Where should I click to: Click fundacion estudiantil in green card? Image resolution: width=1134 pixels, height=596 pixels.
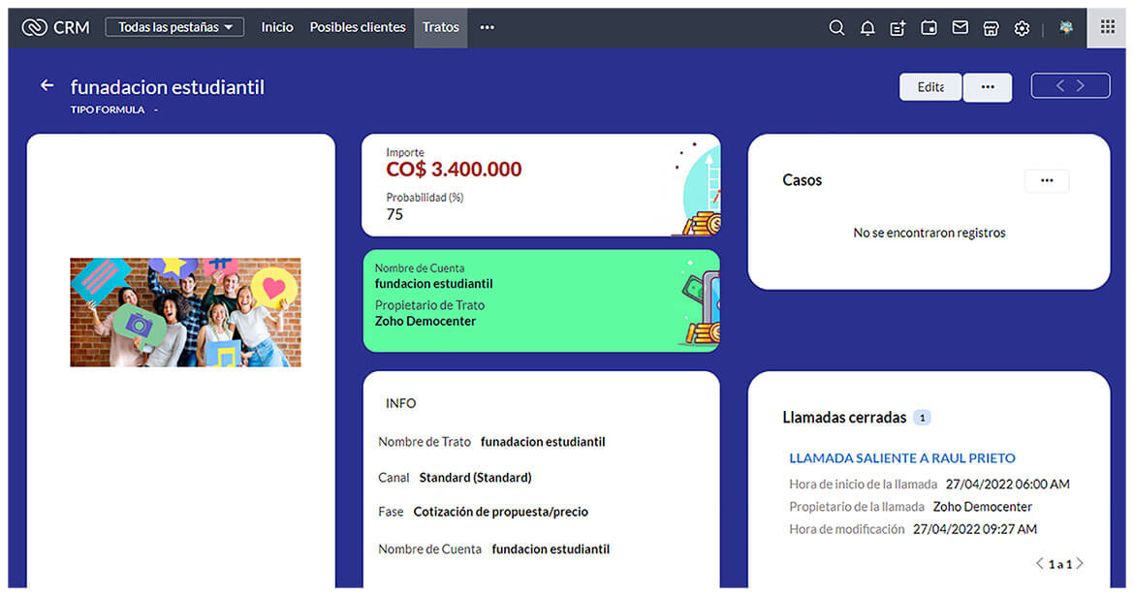[x=433, y=284]
